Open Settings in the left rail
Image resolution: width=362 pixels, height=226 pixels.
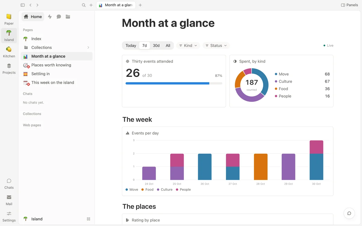tap(9, 216)
